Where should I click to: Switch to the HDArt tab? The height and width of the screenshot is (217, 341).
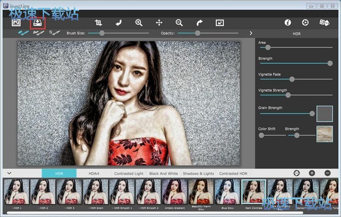point(94,173)
